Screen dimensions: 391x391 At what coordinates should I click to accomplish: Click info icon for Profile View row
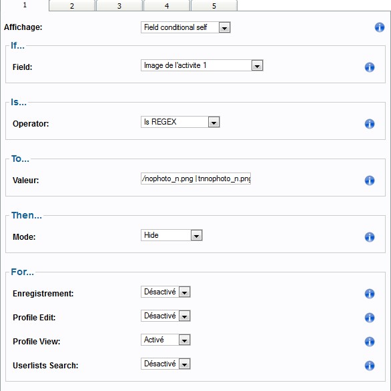[370, 342]
